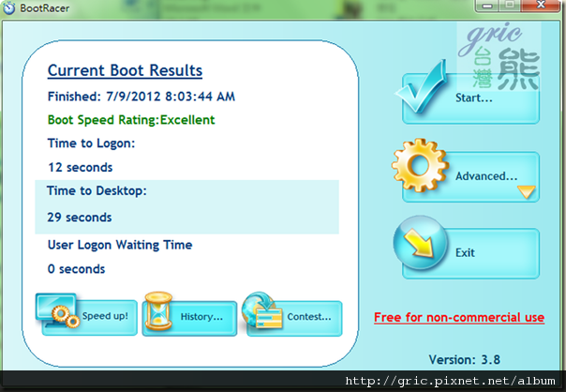Click the 29 seconds value
The width and height of the screenshot is (566, 392).
coord(80,218)
